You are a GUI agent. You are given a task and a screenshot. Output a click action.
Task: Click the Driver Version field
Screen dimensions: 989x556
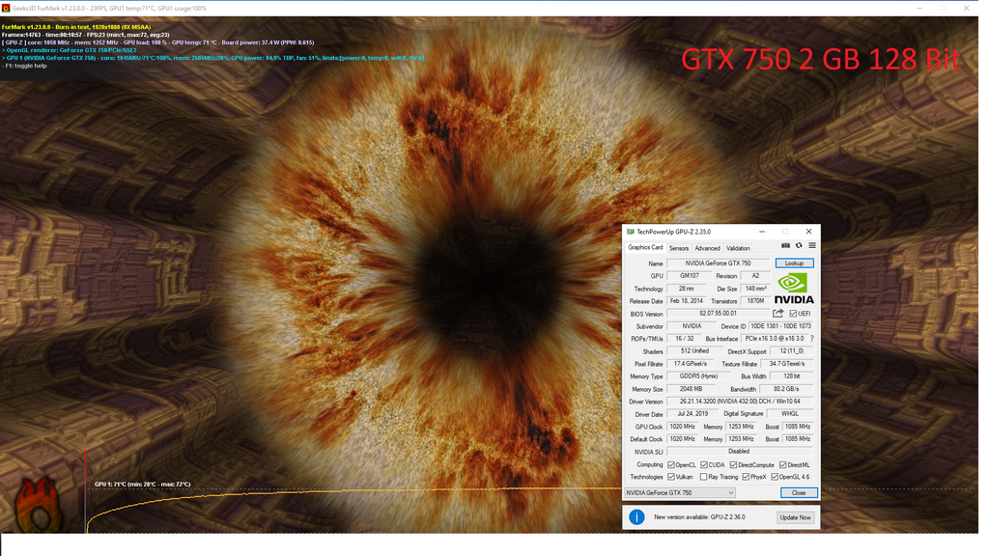740,402
